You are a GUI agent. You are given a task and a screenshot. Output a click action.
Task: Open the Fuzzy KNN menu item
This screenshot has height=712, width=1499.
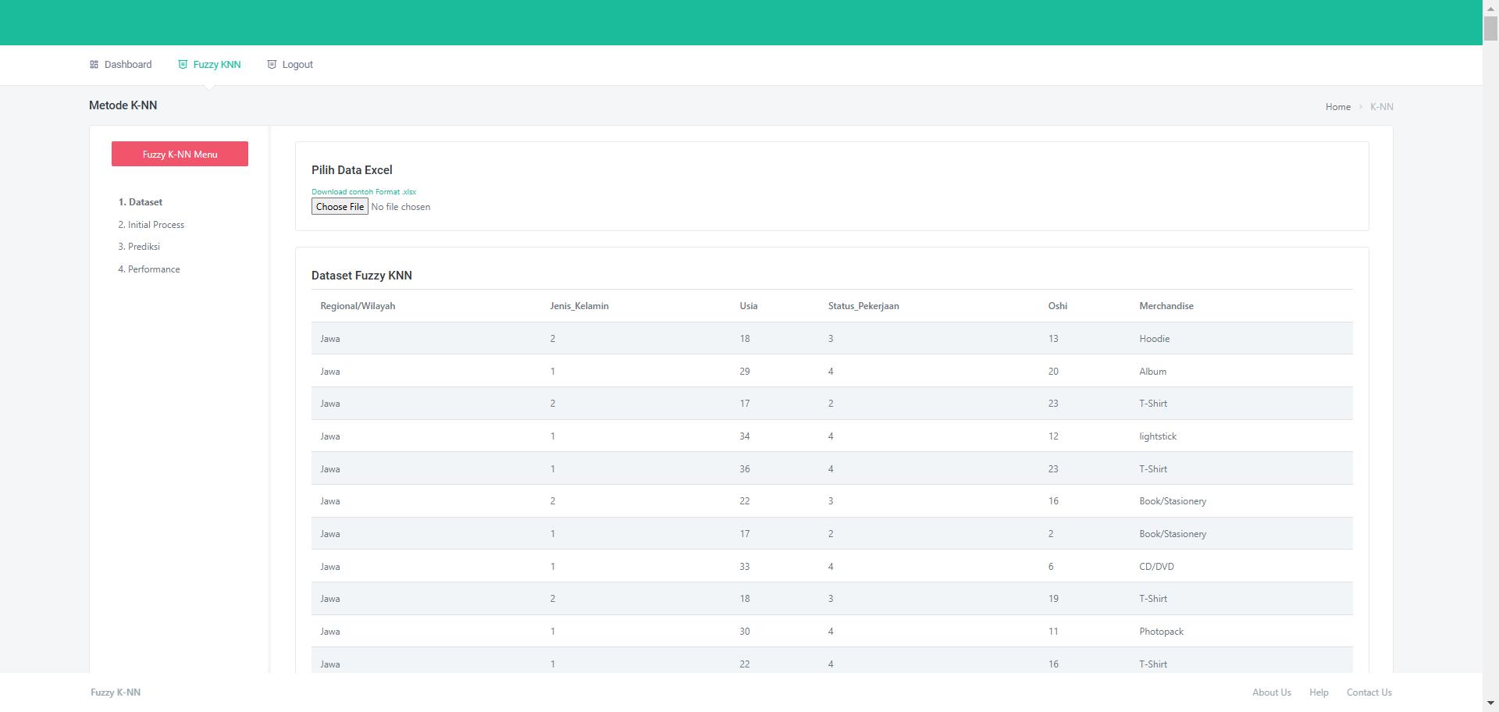217,65
